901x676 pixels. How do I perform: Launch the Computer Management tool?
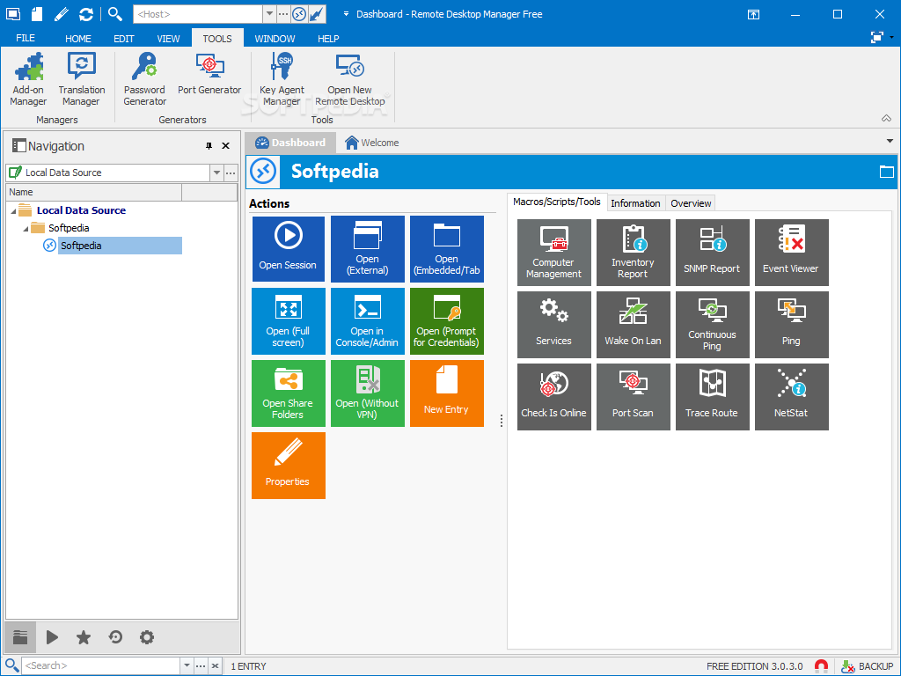point(554,253)
